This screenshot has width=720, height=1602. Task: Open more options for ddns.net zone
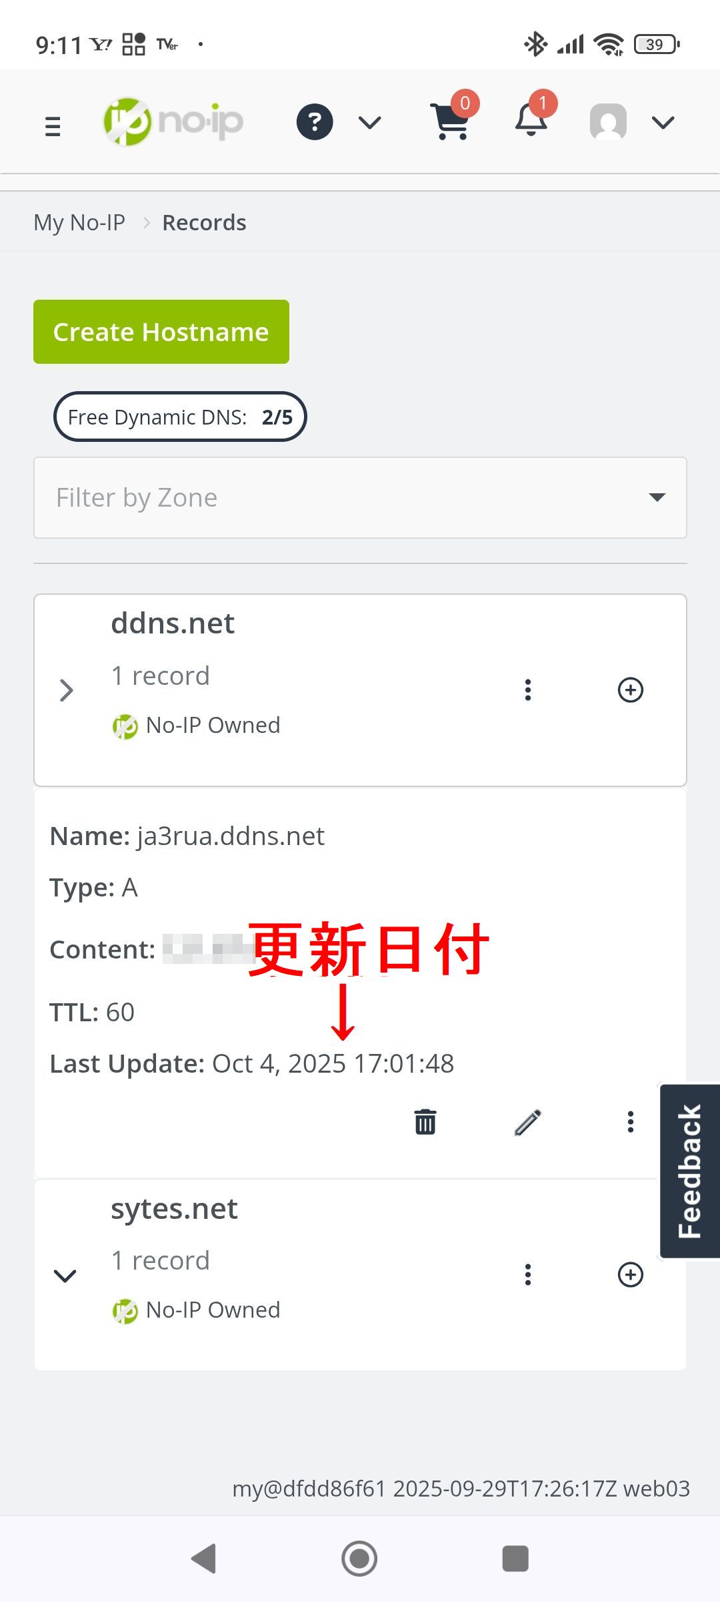tap(528, 690)
